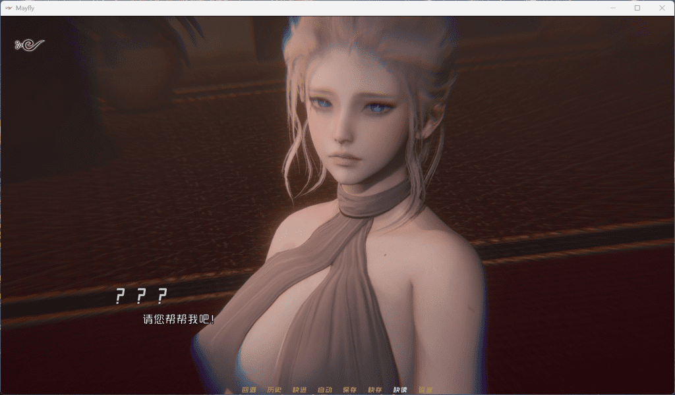Open the 保存 save screen
The image size is (675, 395).
[x=351, y=389]
